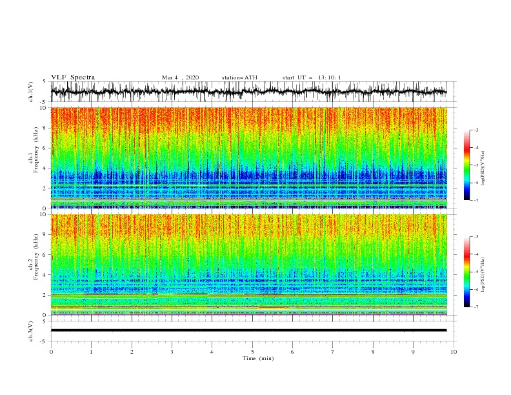The height and width of the screenshot is (395, 511).
Task: Click the "10" kHz tick on ch.1 axis
Action: [44, 108]
